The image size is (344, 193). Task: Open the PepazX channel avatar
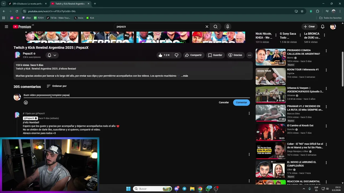tap(17, 55)
